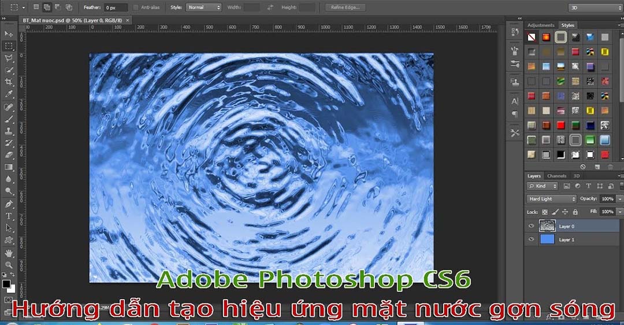Select the Gradient tool
624x325 pixels.
(x=8, y=167)
